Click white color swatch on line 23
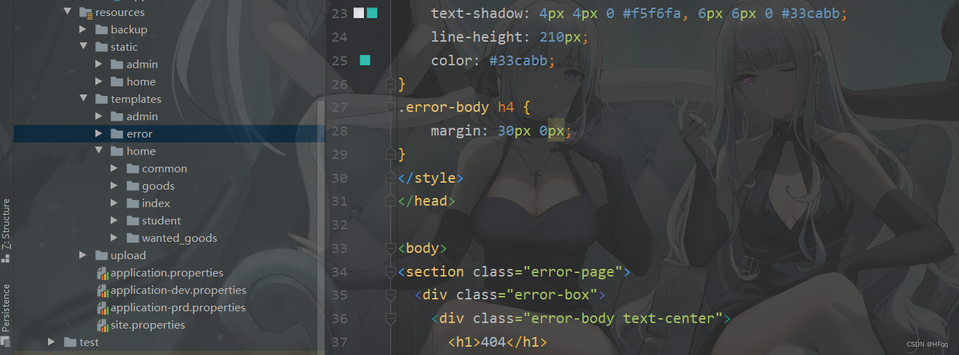Viewport: 959px width, 355px height. 358,13
